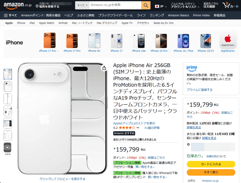The image size is (241, 183).
Task: Open the Apple Watch tab
Action: point(46,23)
